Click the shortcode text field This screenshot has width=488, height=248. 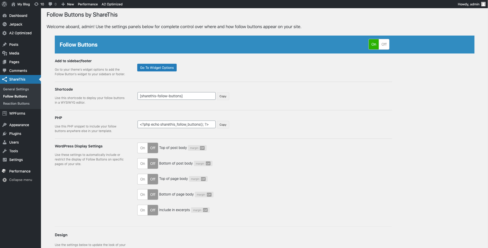(x=176, y=96)
